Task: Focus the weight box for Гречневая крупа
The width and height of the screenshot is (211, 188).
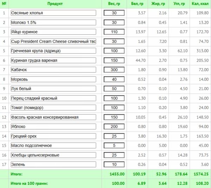Action: pos(114,51)
